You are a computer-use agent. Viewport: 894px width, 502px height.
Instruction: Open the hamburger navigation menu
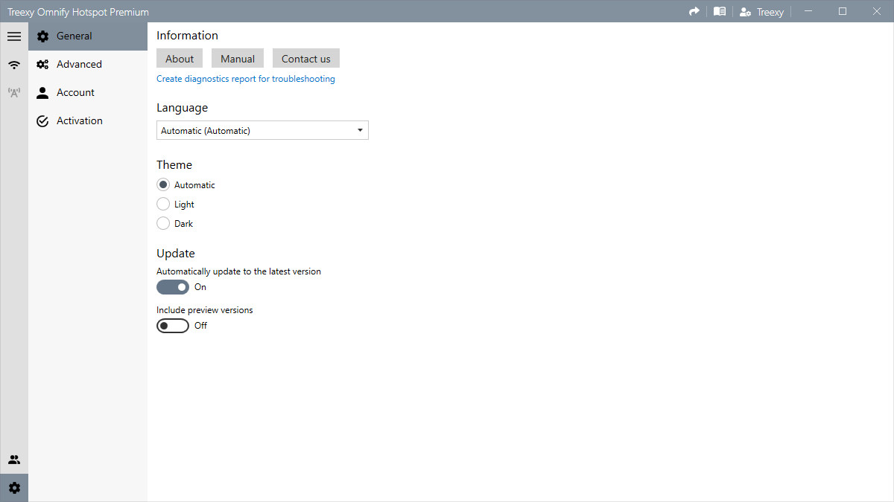(x=13, y=36)
